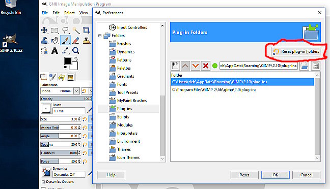Move the selected folder down

(196, 66)
